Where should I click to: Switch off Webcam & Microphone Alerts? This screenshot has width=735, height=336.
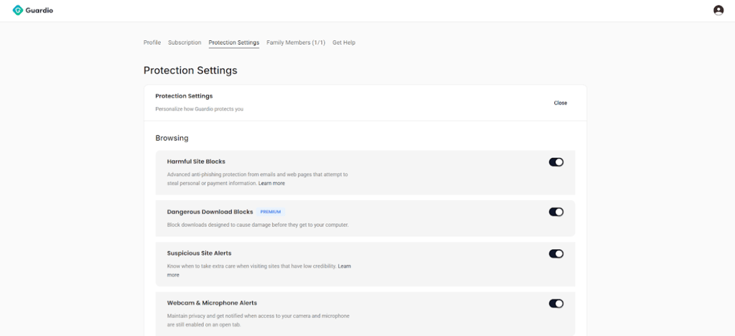[556, 304]
